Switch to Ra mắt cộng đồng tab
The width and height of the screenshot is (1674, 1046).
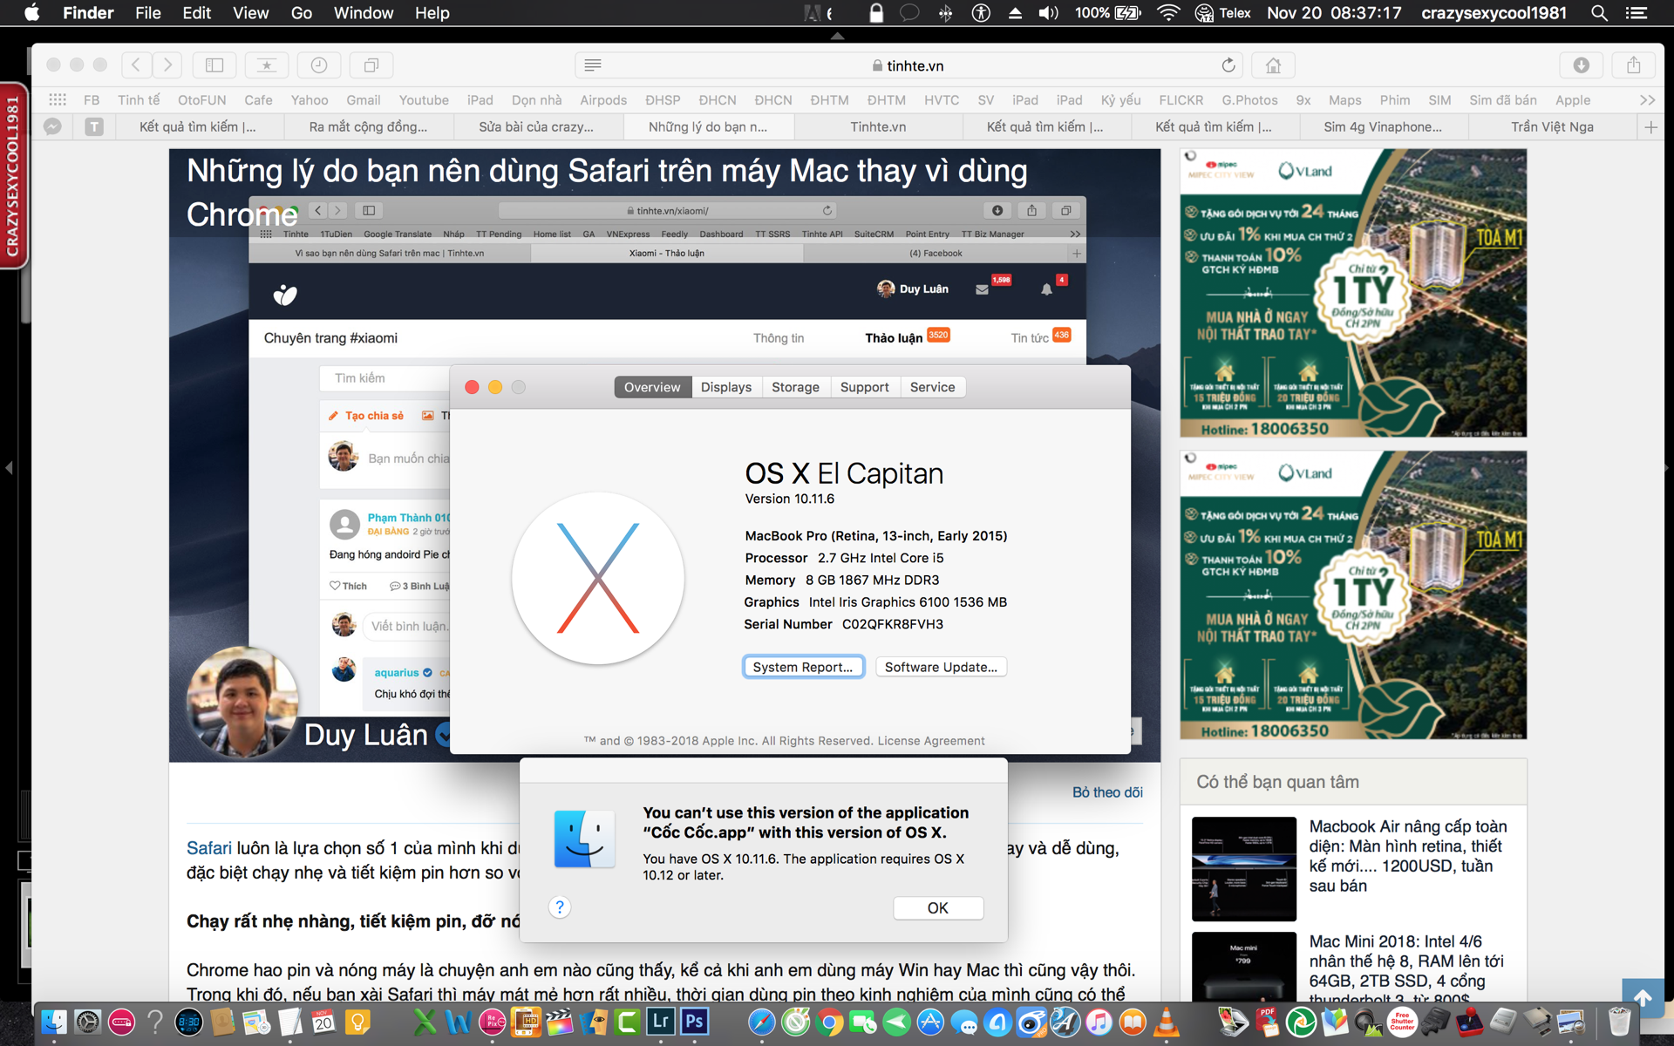point(368,127)
